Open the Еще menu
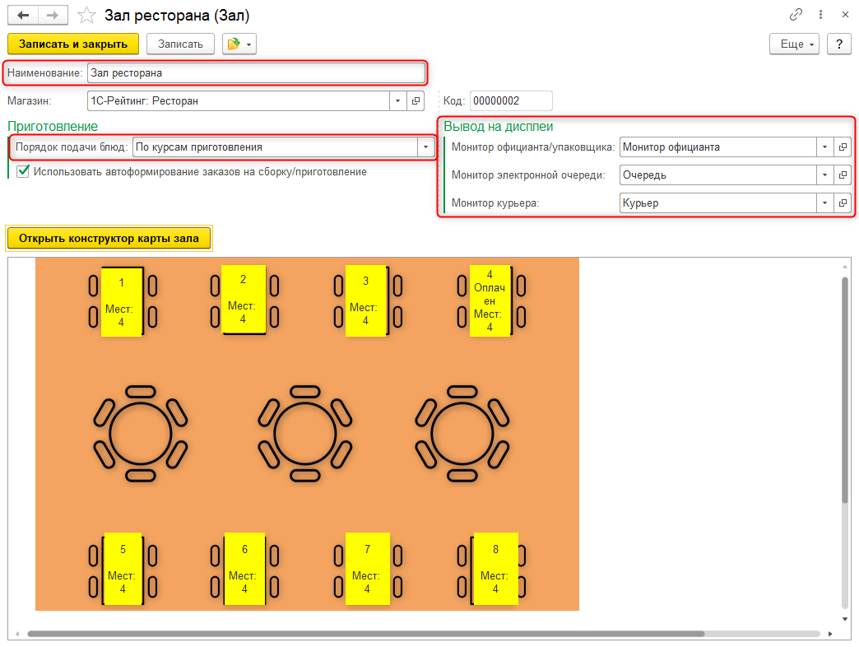The height and width of the screenshot is (647, 859). click(794, 44)
